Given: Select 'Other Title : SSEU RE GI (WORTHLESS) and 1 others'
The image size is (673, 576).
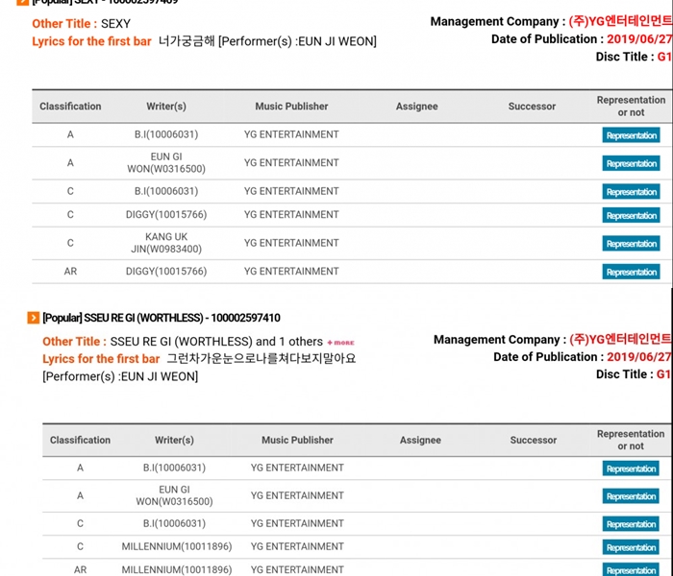Looking at the screenshot, I should coord(183,342).
